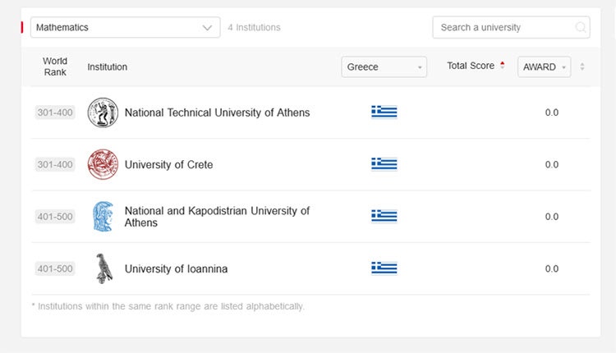Click rank 301-400 for National Technical University
The height and width of the screenshot is (353, 616).
[x=55, y=112]
